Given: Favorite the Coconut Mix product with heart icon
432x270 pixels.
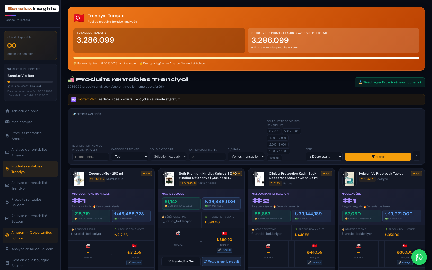Looking at the screenshot, I should tap(74, 174).
